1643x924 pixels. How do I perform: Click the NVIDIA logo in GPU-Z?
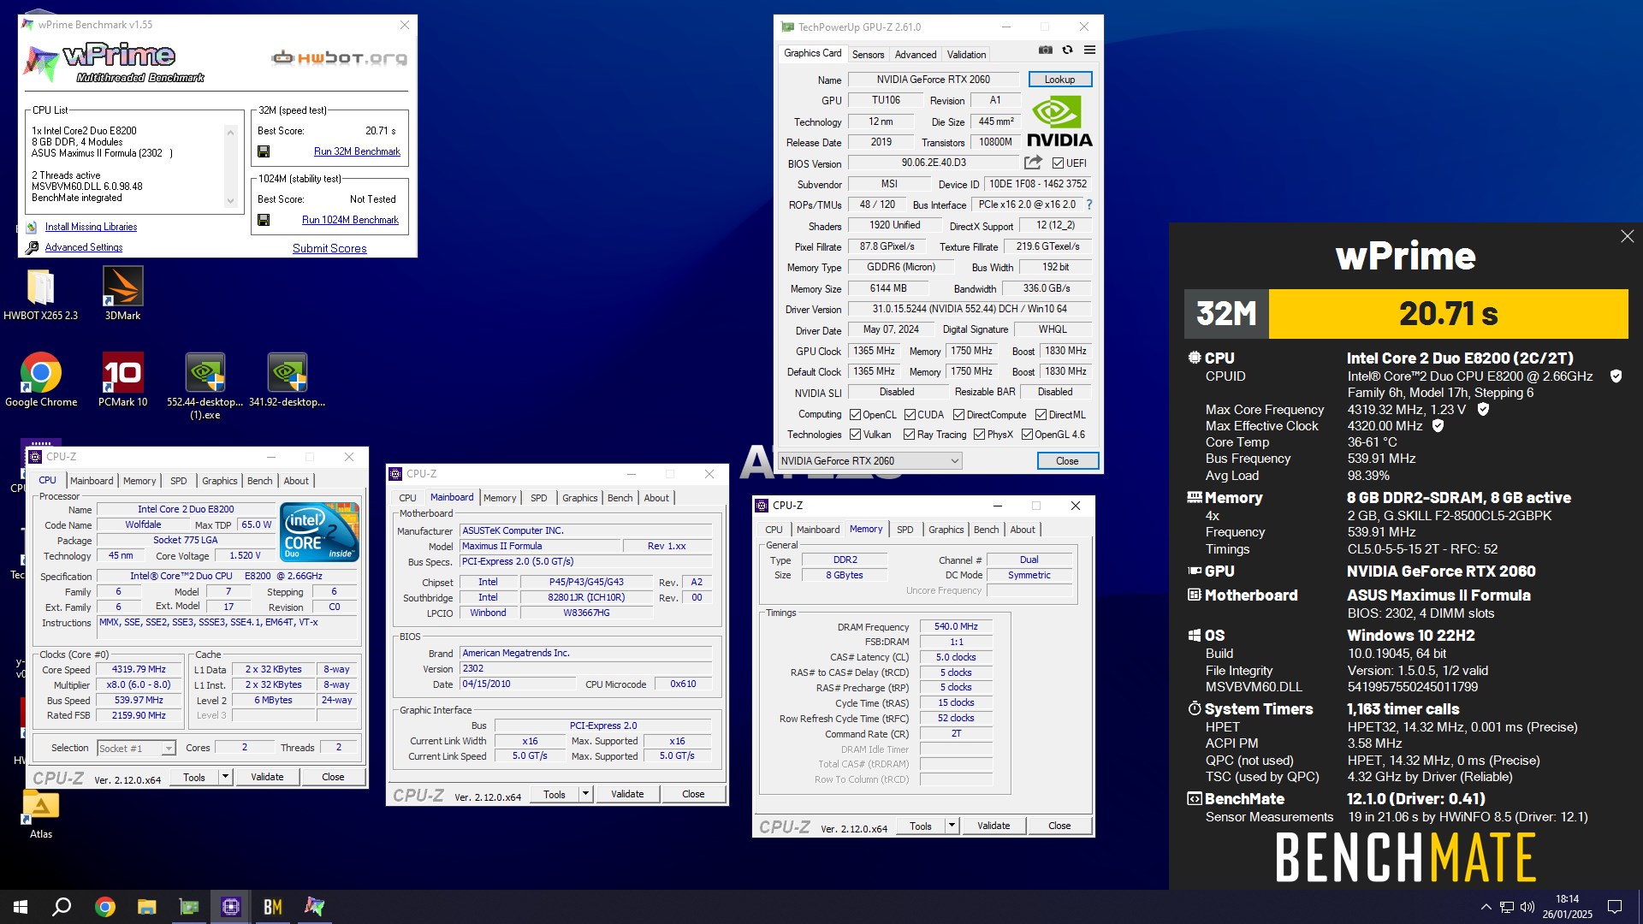(x=1059, y=121)
